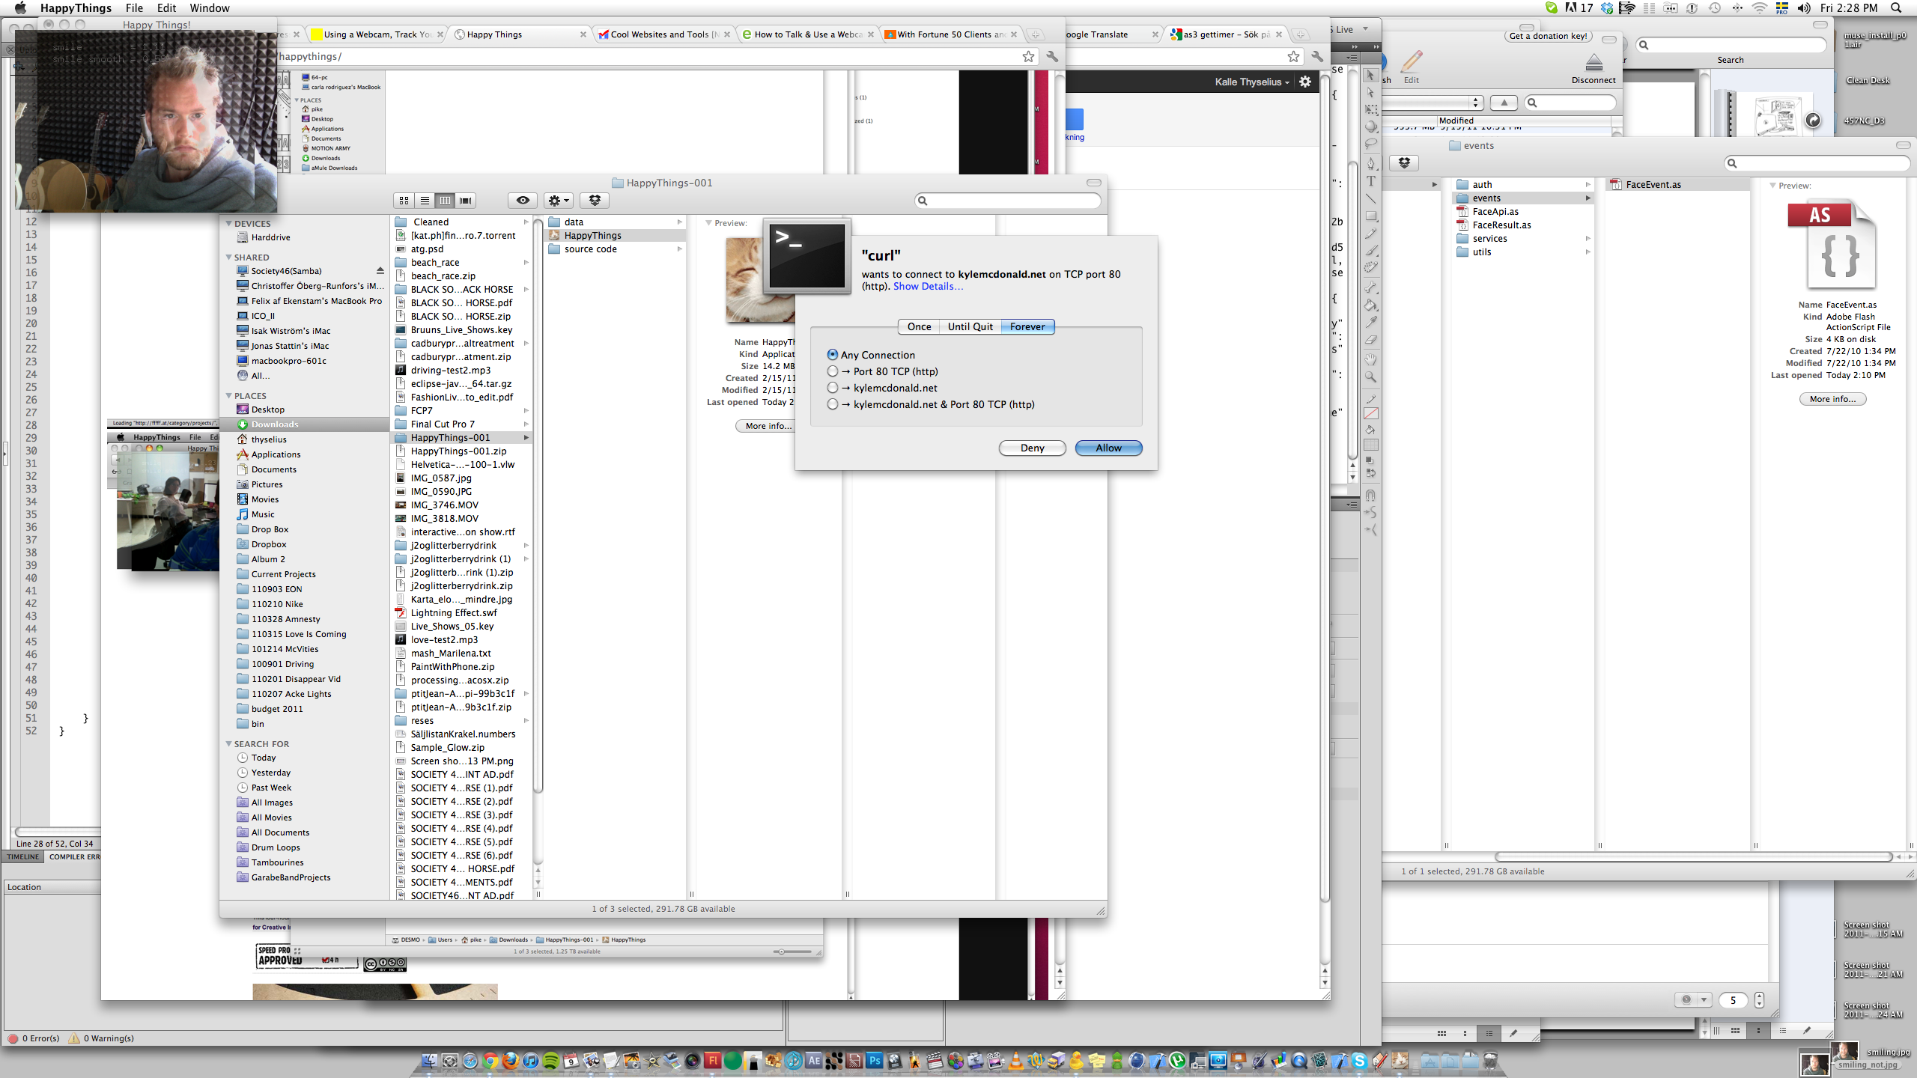The width and height of the screenshot is (1917, 1078).
Task: Open the HappyThings application menu
Action: click(x=76, y=8)
